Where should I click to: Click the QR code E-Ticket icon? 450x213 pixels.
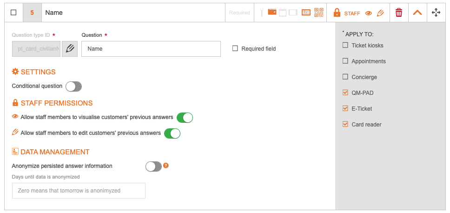point(318,13)
